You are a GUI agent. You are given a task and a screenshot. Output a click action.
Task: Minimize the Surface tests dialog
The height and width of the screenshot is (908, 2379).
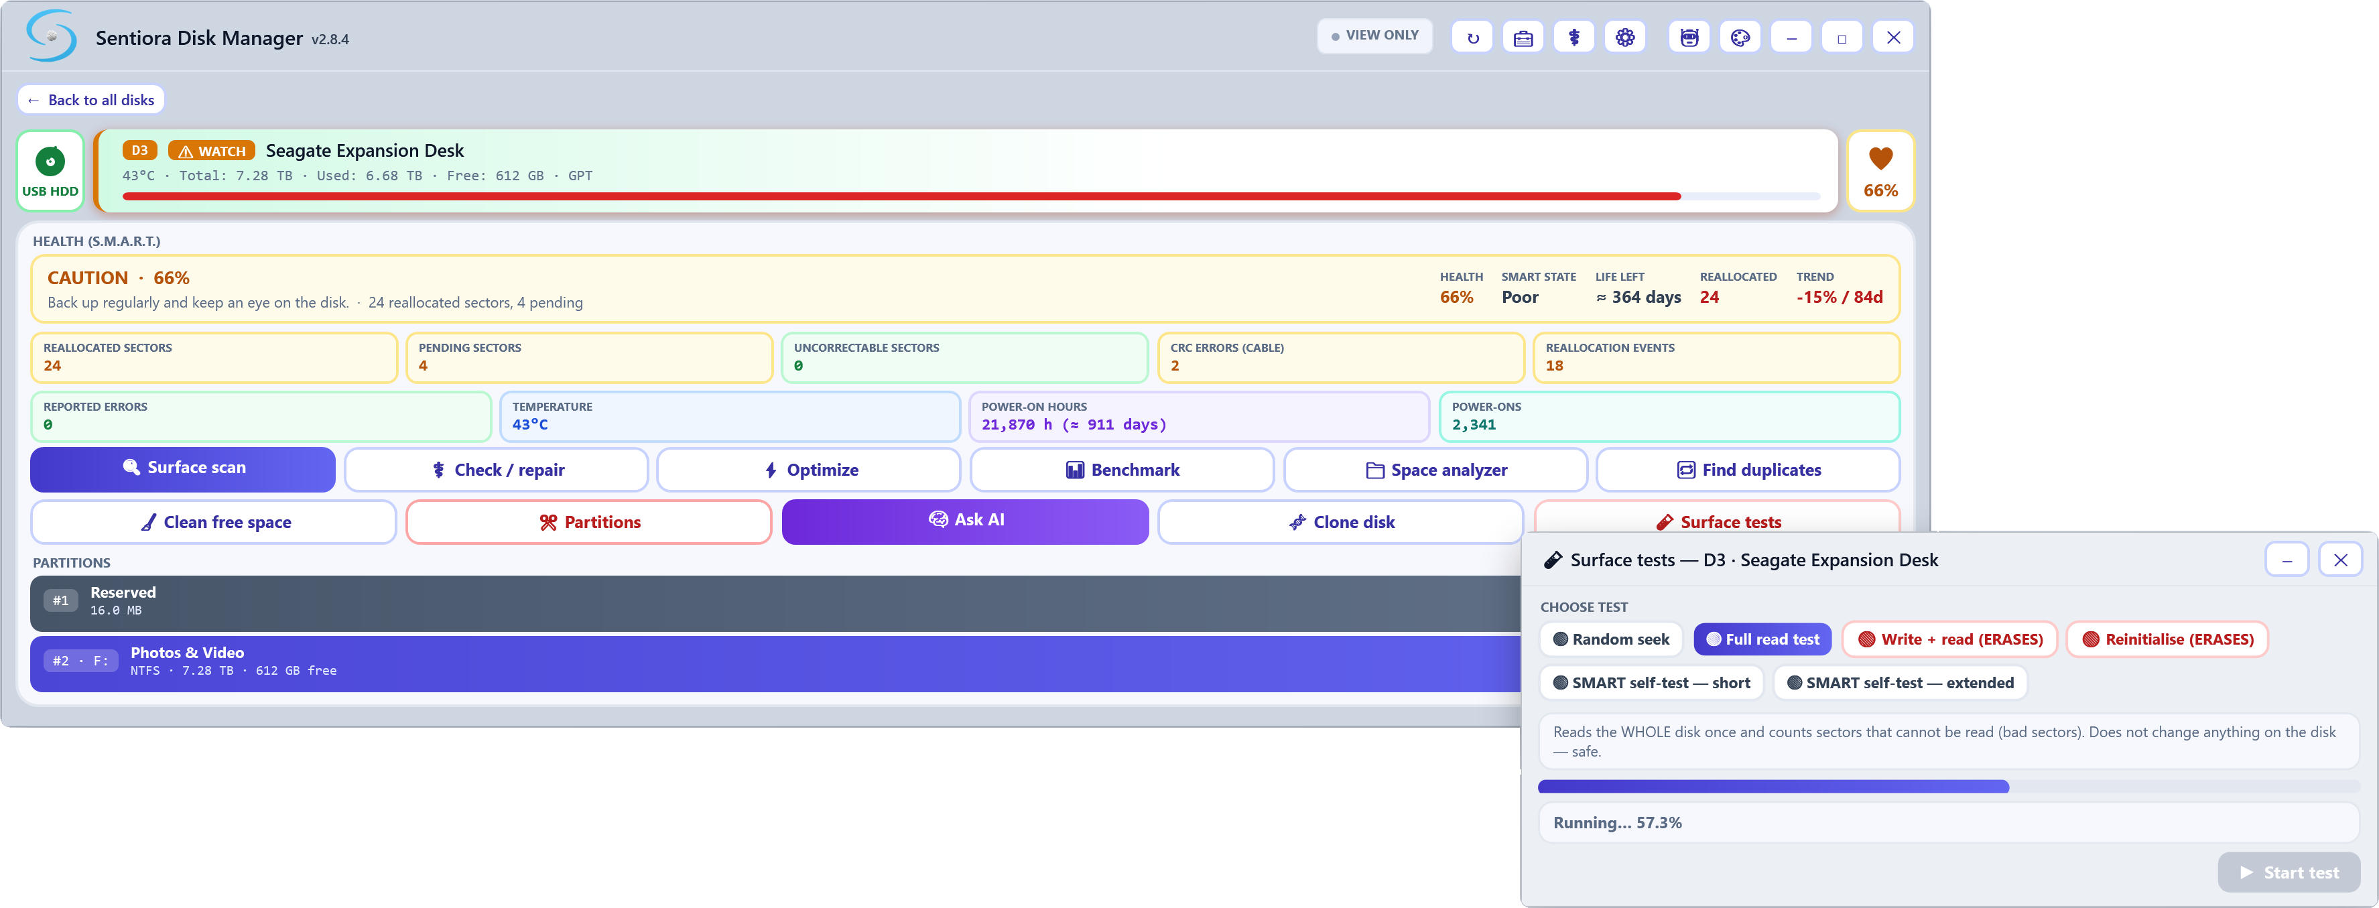tap(2287, 560)
